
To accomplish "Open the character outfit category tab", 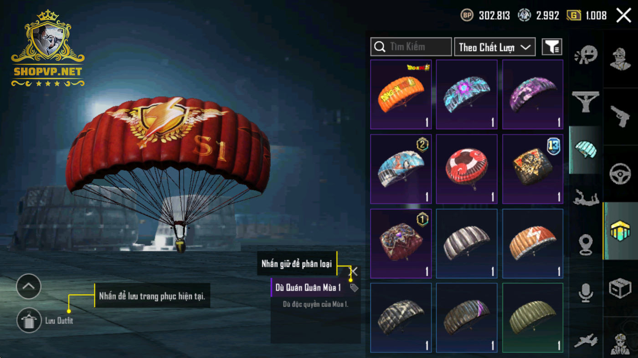I will [x=620, y=59].
